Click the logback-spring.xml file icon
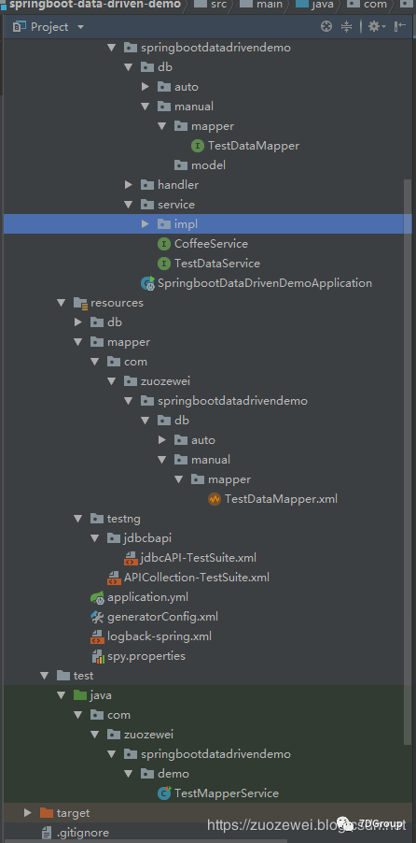Screen dimensions: 416x843 pyautogui.click(x=97, y=637)
